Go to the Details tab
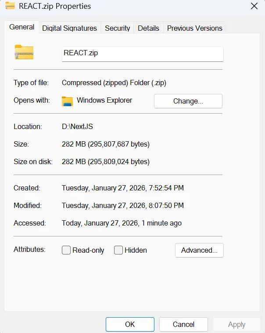Image resolution: width=265 pixels, height=333 pixels. 148,28
